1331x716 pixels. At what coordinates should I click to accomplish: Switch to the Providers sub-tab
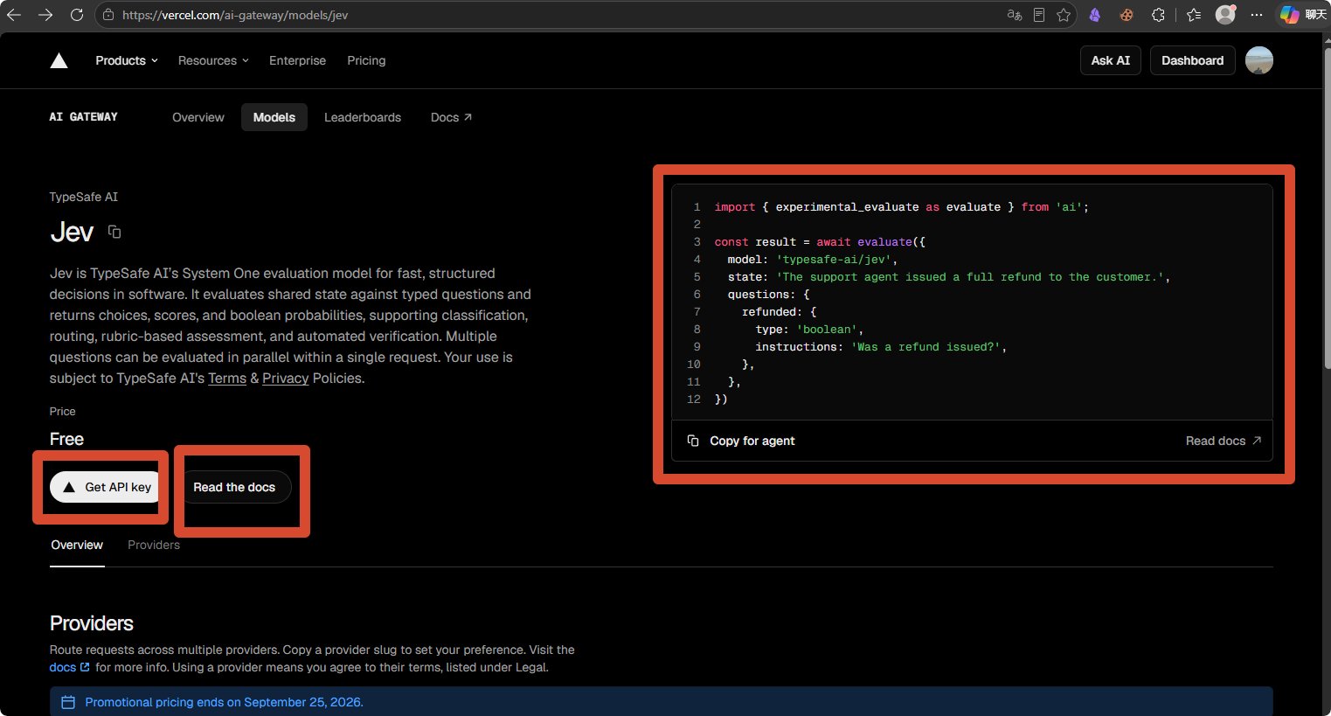coord(154,545)
